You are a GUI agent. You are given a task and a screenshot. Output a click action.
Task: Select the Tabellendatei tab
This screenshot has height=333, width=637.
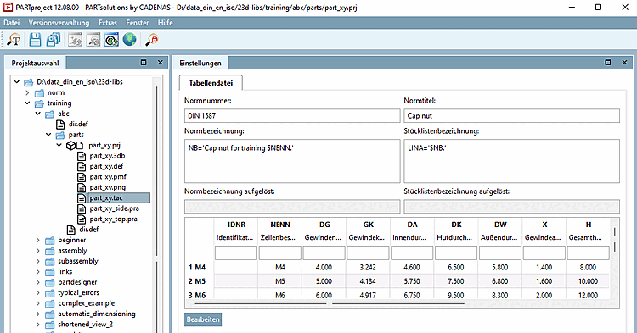tap(211, 83)
